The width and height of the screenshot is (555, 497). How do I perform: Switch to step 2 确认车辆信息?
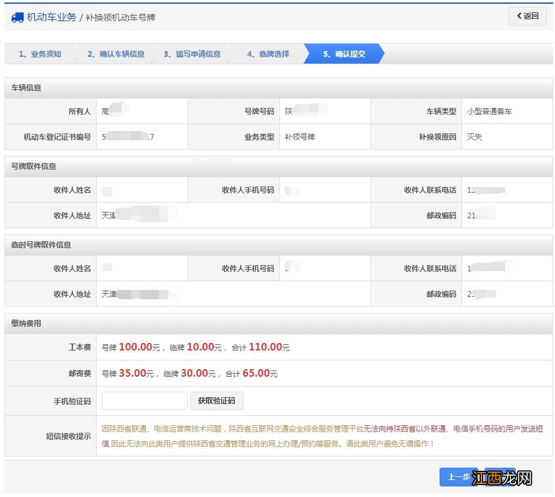click(x=115, y=54)
